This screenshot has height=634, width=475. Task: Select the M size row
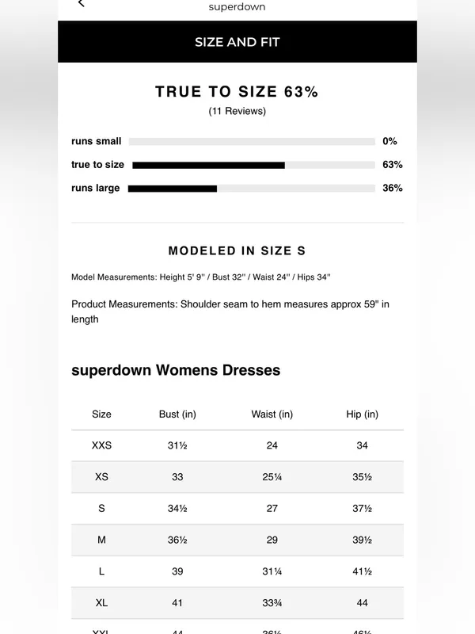pyautogui.click(x=237, y=540)
